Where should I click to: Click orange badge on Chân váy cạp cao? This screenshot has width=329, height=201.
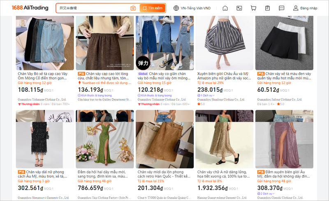(81, 74)
